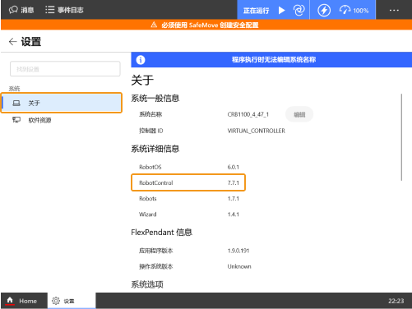Click the RobotOS row label
The height and width of the screenshot is (309, 412).
point(150,167)
